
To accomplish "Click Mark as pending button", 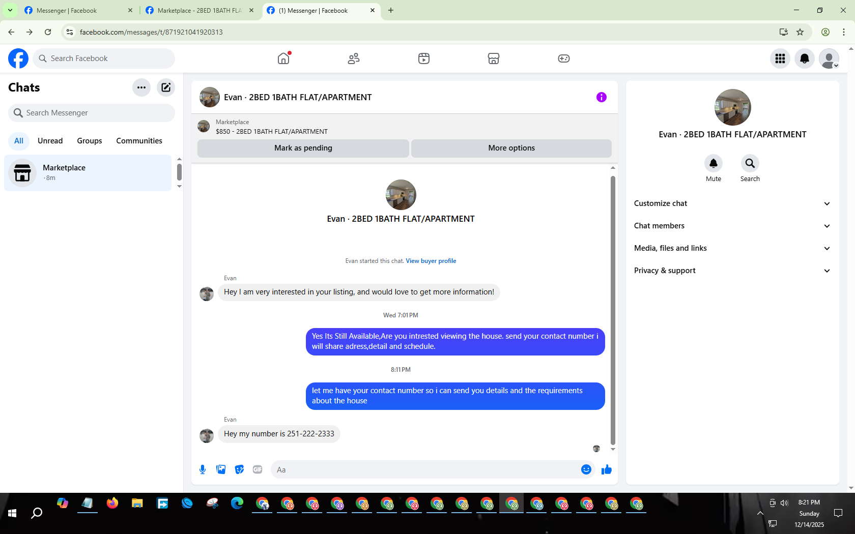I will point(303,148).
